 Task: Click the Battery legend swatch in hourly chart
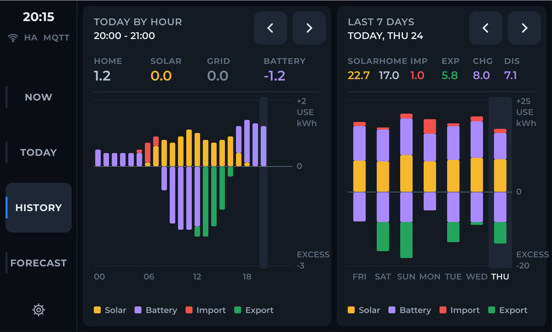(x=138, y=310)
